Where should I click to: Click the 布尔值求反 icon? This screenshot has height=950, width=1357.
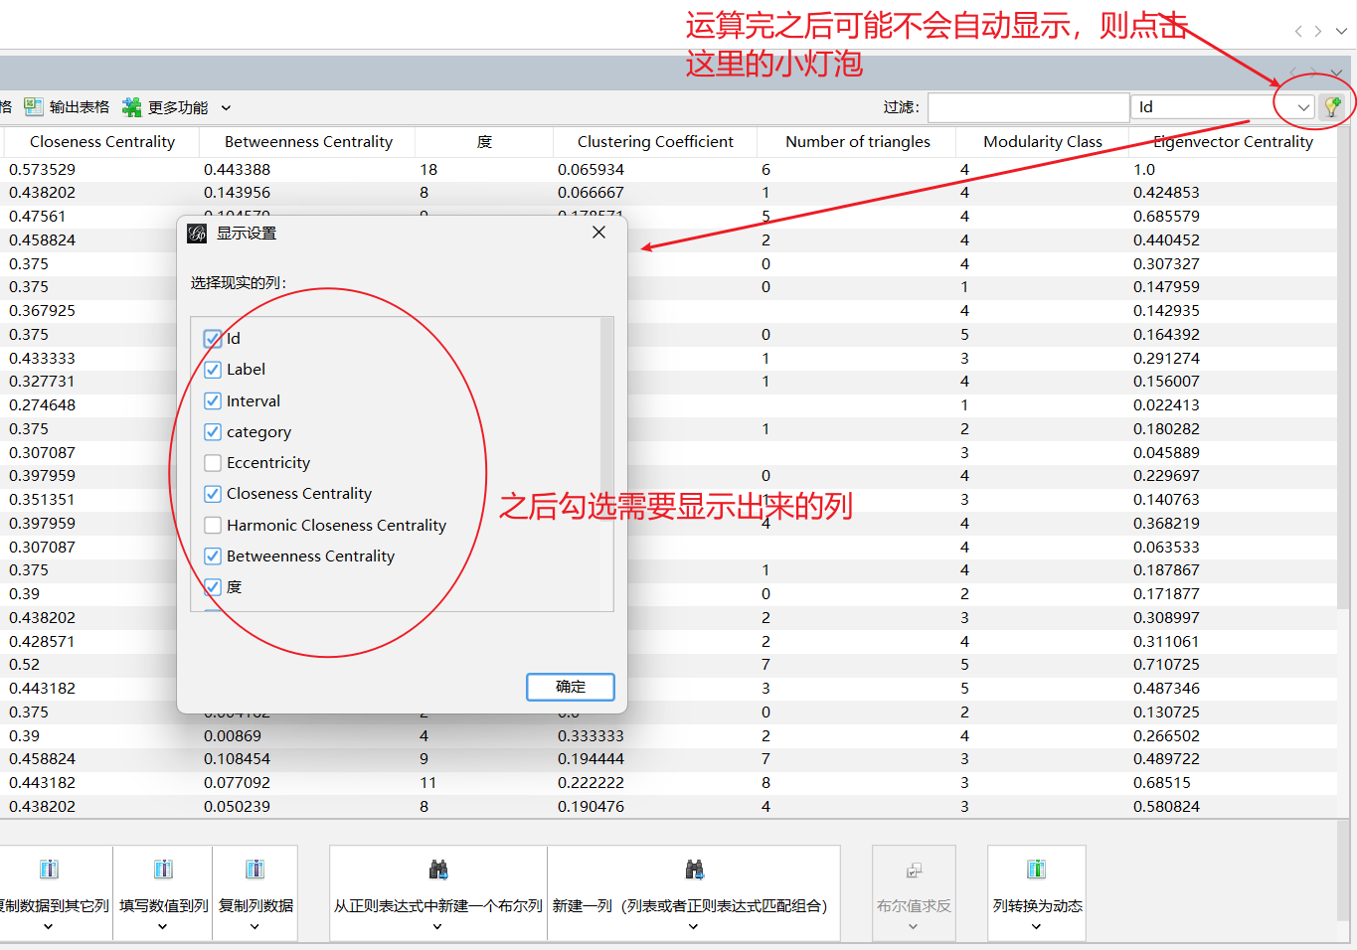click(x=915, y=870)
